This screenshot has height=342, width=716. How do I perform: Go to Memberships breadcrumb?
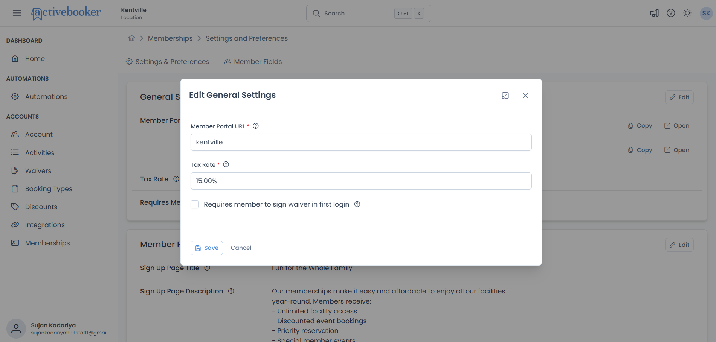coord(170,38)
